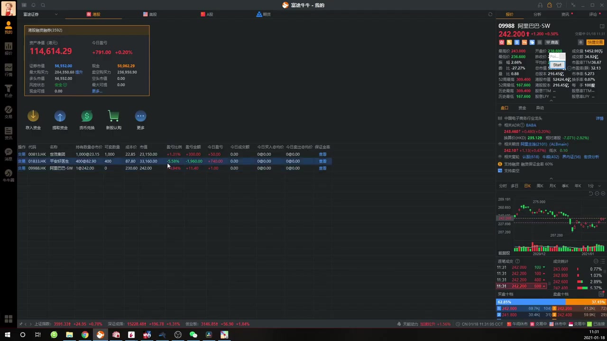Viewport: 607px width, 341px height.
Task: Click the list menu icon in top bar
Action: (24, 5)
